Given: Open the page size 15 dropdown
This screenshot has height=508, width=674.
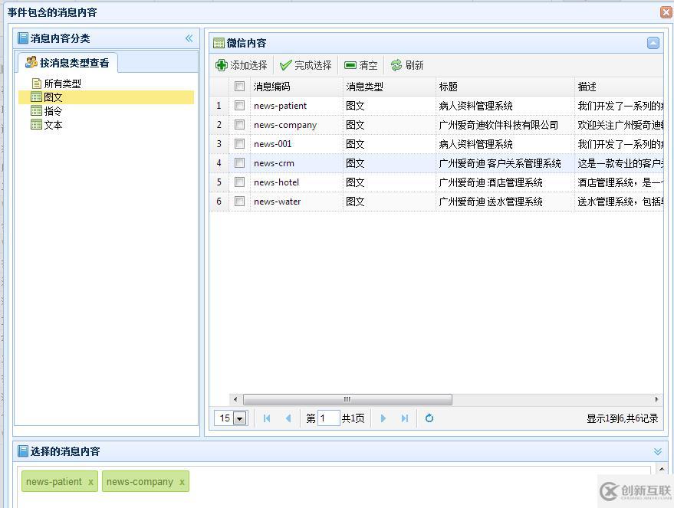Looking at the screenshot, I should click(240, 418).
